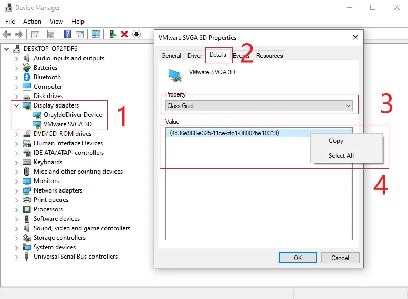Click the Scan for hardware changes icon
This screenshot has height=299, width=408.
click(x=96, y=34)
